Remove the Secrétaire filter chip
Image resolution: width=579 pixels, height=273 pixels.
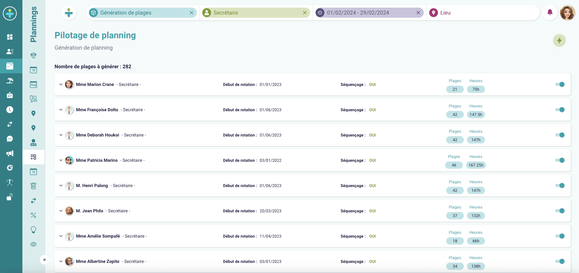(305, 13)
